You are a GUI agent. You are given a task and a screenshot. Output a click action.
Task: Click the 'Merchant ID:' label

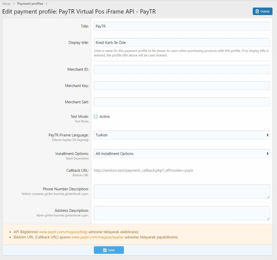click(78, 69)
